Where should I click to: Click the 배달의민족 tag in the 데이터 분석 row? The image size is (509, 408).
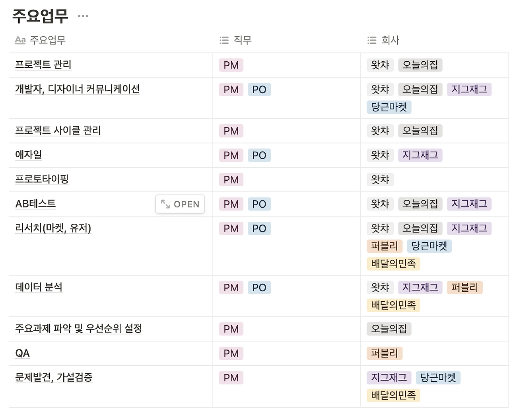[x=393, y=305]
